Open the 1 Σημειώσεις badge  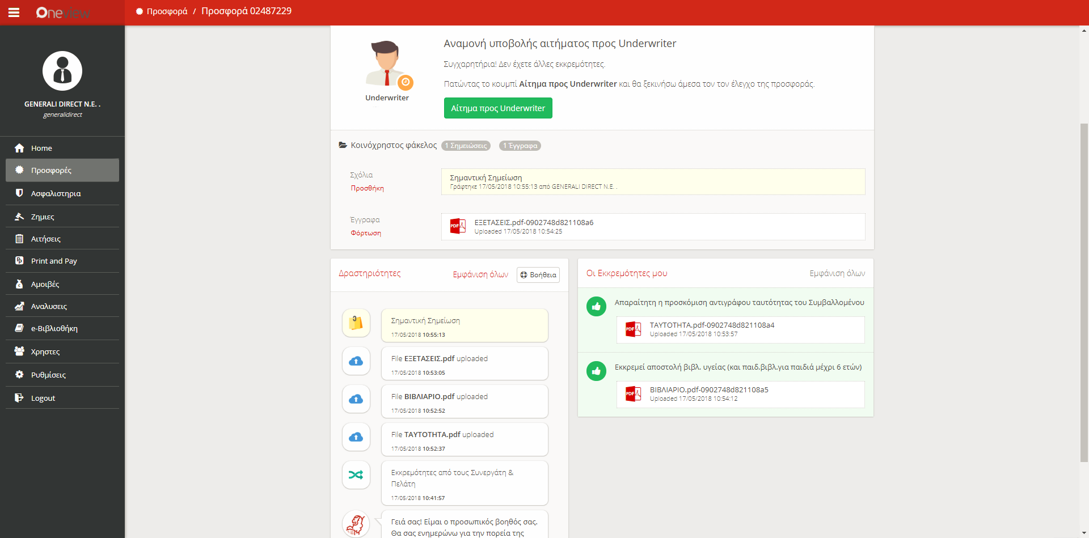466,146
